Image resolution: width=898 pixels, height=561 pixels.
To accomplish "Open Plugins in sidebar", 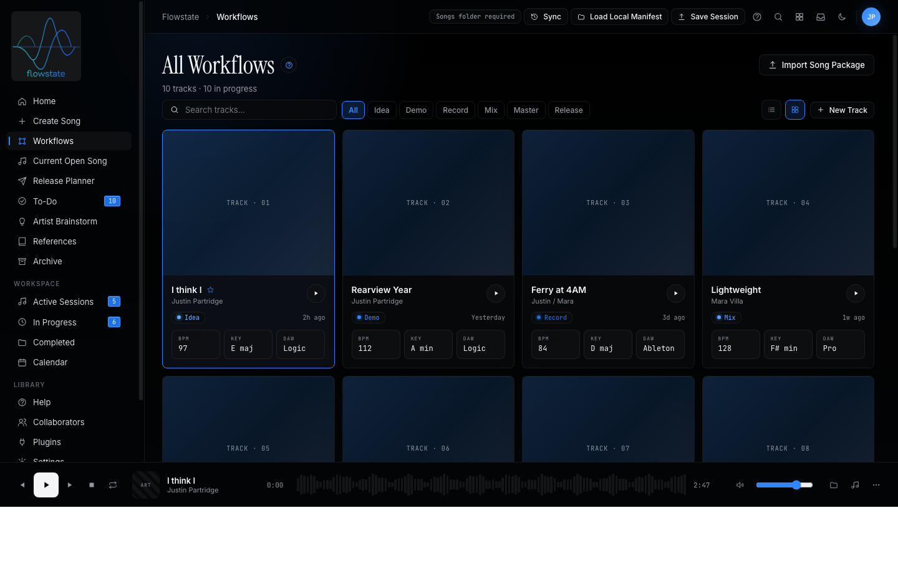I will coord(69,442).
